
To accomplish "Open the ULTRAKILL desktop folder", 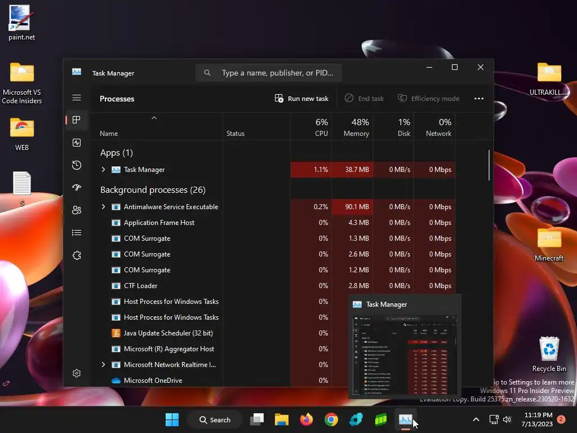I will [549, 79].
